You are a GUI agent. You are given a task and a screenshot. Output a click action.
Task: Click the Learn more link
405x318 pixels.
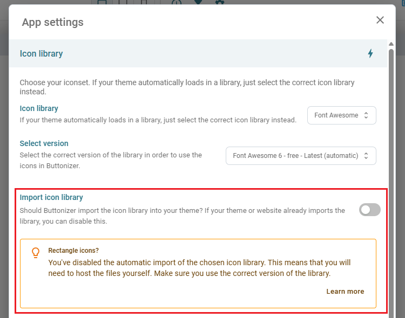pyautogui.click(x=345, y=292)
